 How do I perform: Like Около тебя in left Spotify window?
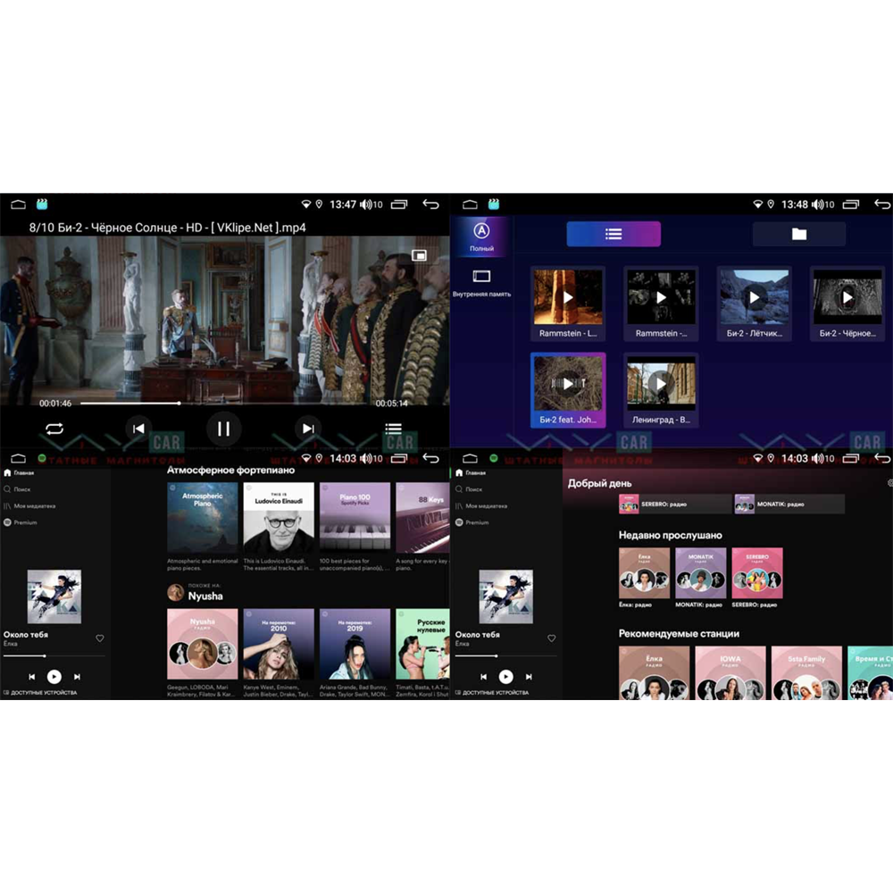[100, 638]
